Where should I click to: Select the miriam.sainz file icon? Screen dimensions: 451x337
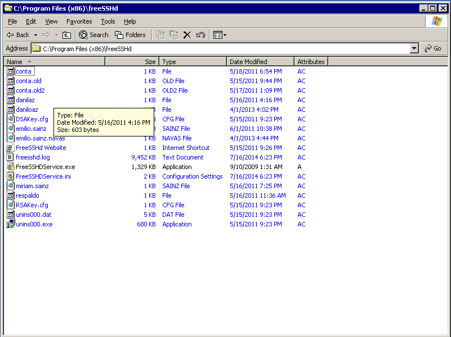point(11,186)
